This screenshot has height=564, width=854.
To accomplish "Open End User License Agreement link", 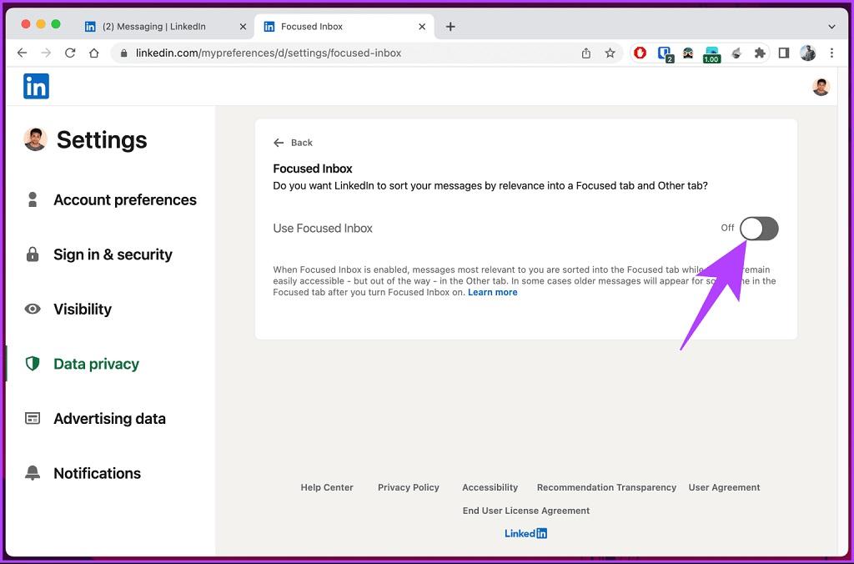I will coord(526,511).
